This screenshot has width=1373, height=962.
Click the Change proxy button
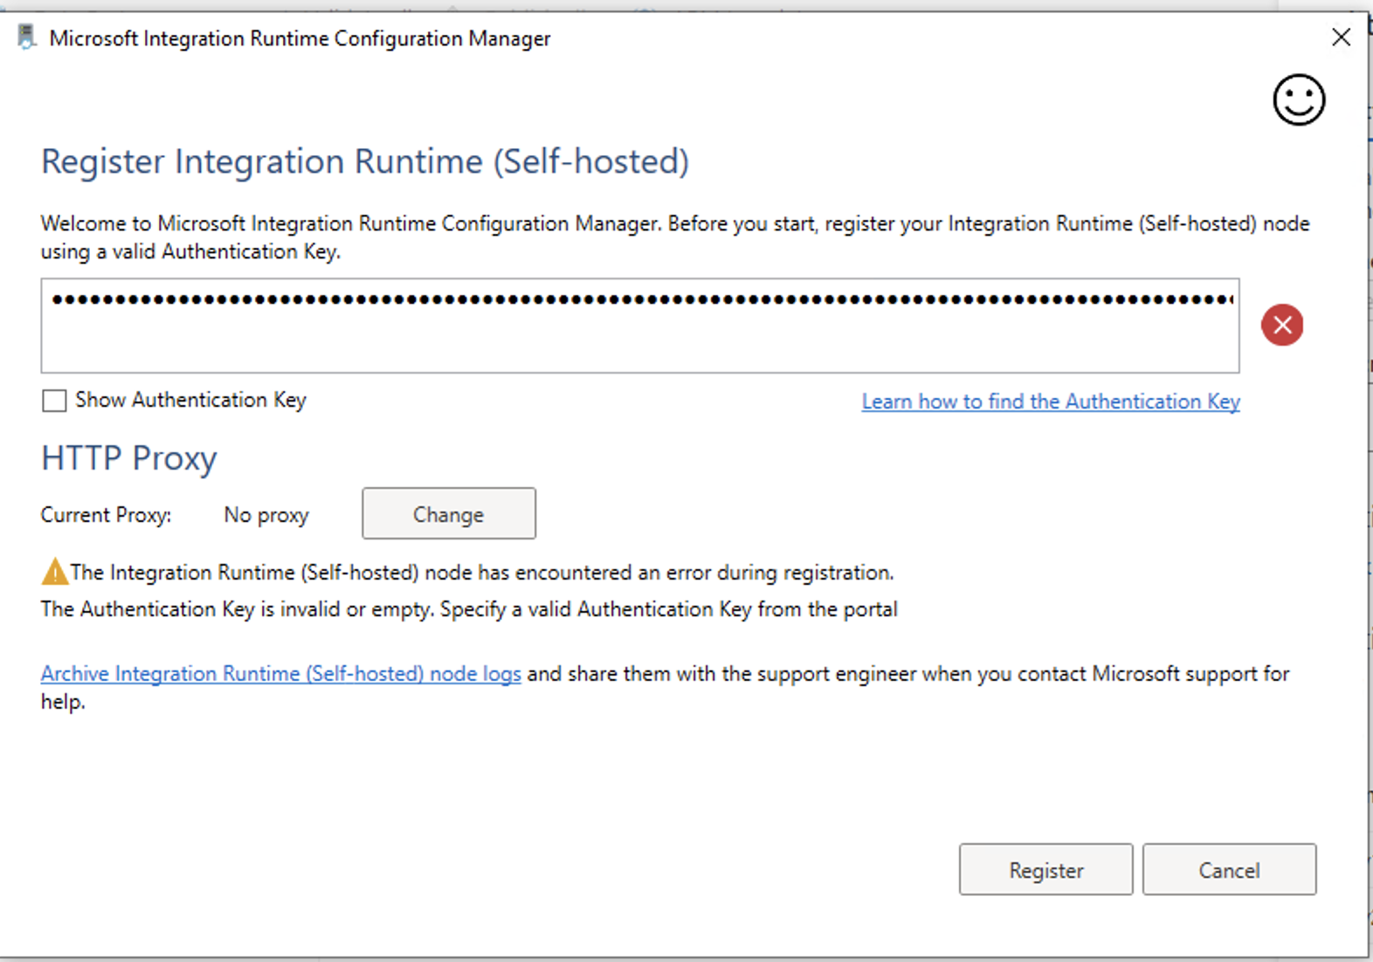tap(449, 514)
